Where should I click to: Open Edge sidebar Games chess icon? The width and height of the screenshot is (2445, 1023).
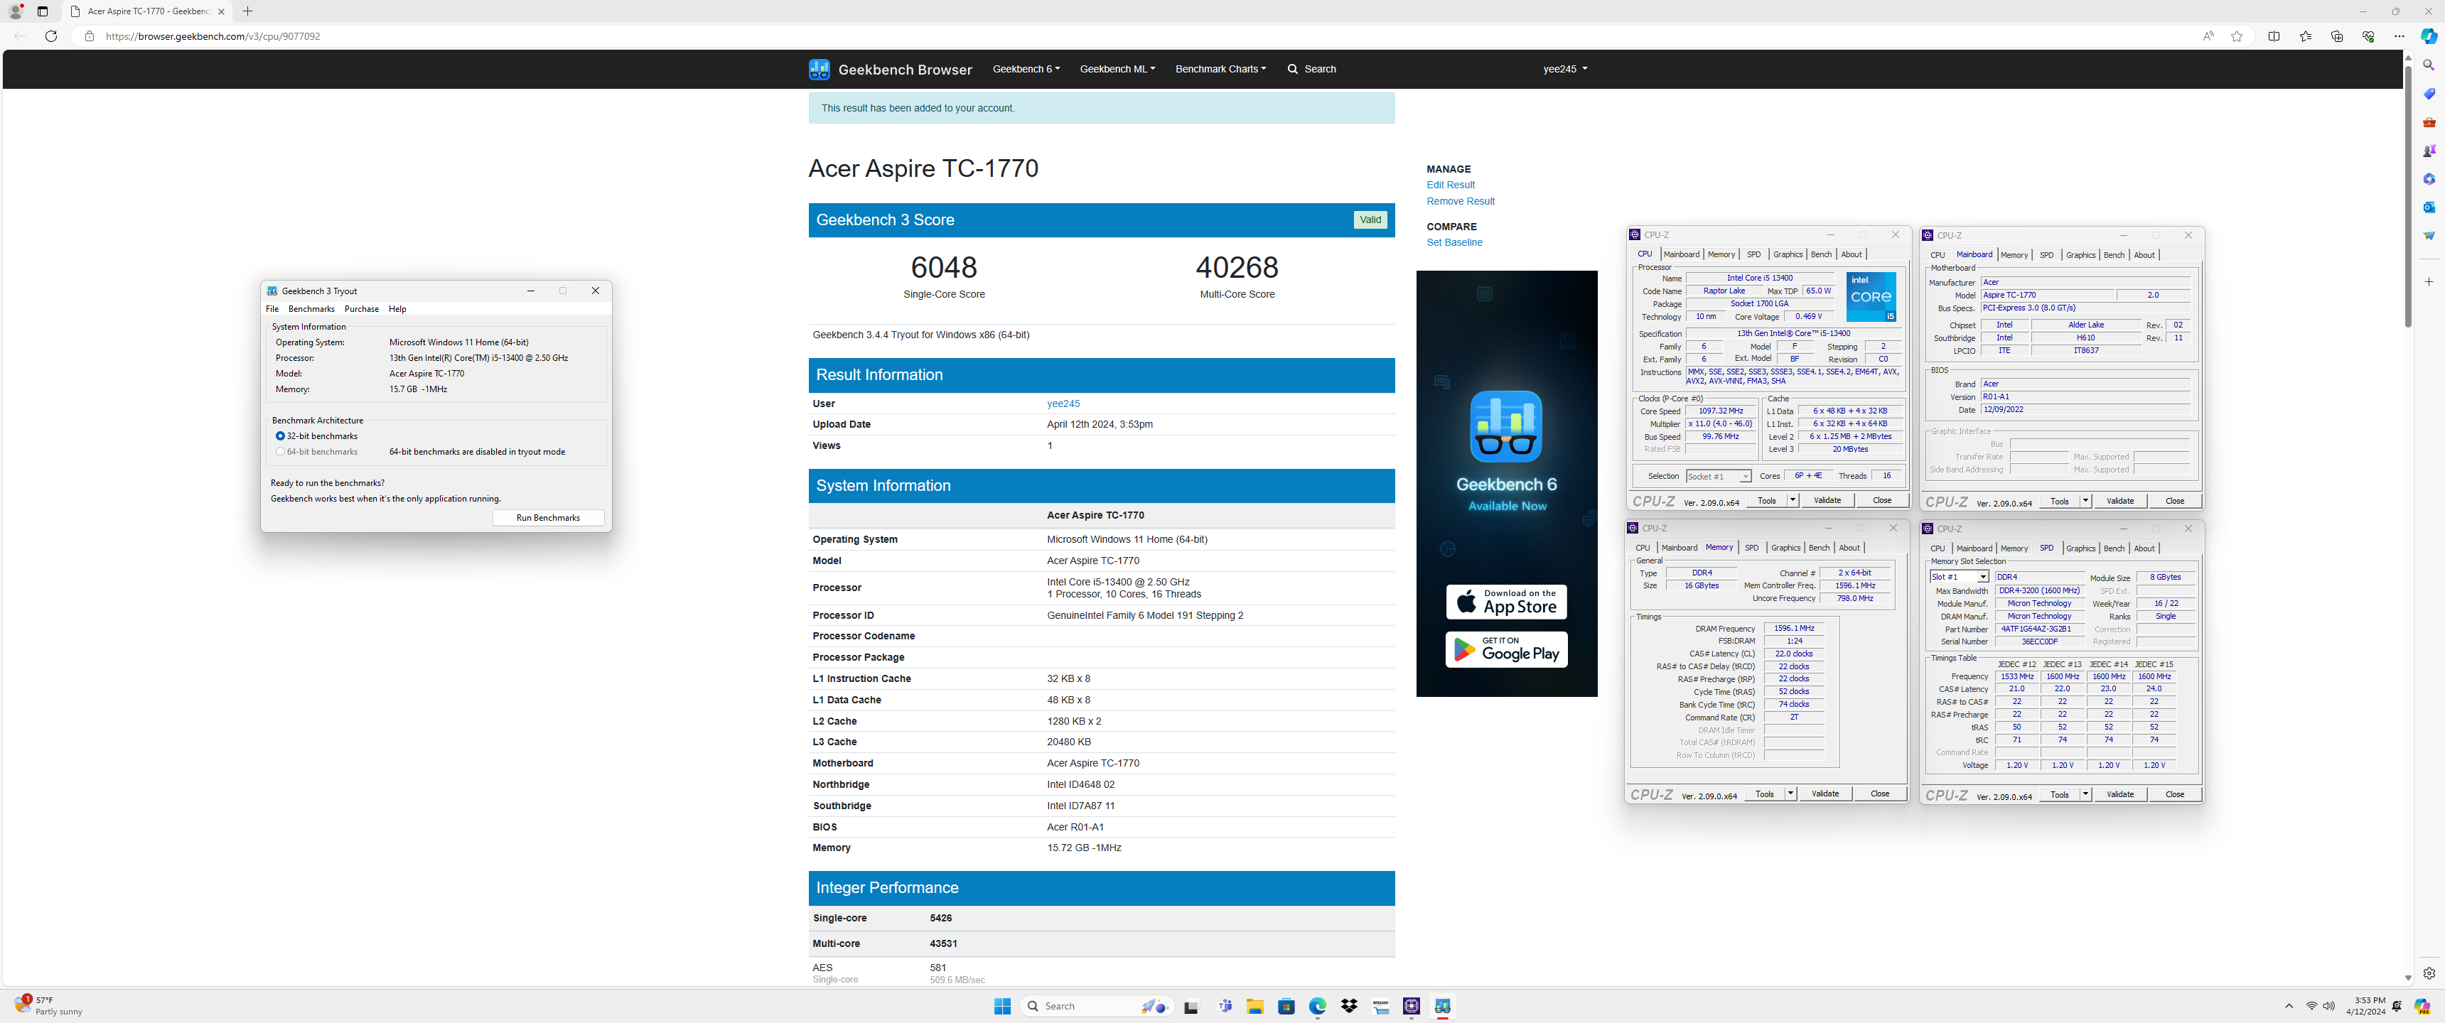click(x=2429, y=151)
